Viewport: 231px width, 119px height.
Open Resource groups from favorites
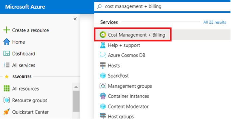coord(30,100)
